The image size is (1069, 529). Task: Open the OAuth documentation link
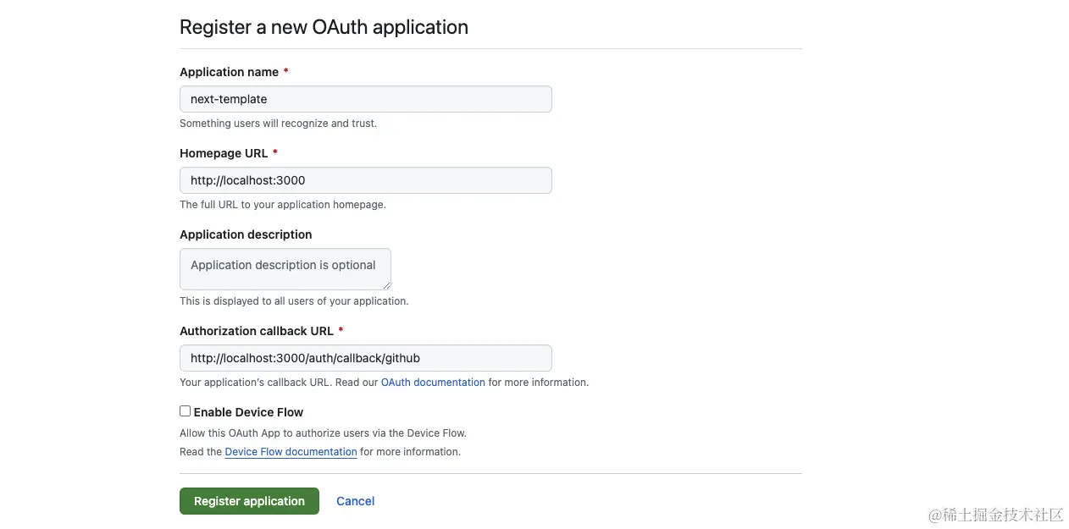[433, 382]
